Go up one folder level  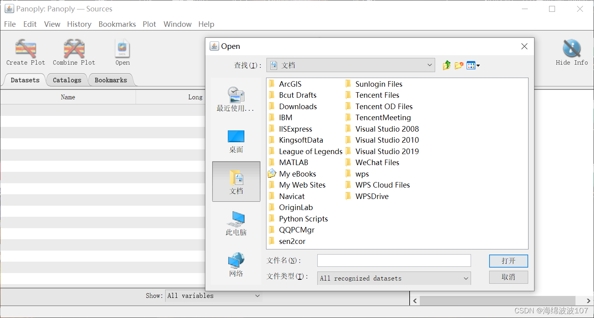447,65
